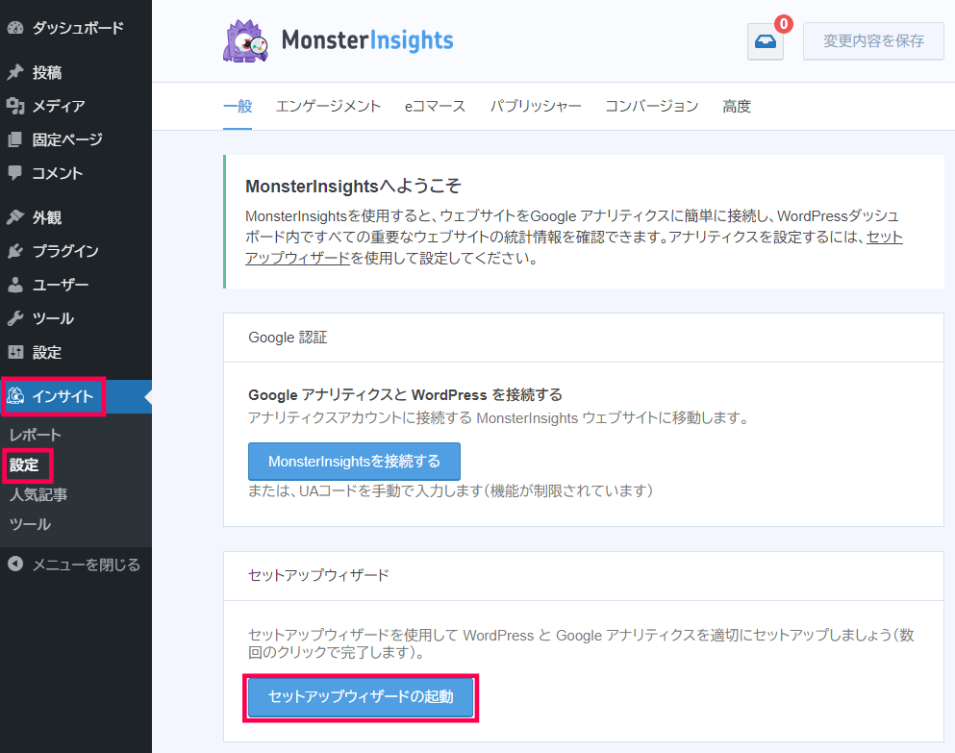This screenshot has height=753, width=955.
Task: Click the MonsterInsights monster logo
Action: pos(245,40)
